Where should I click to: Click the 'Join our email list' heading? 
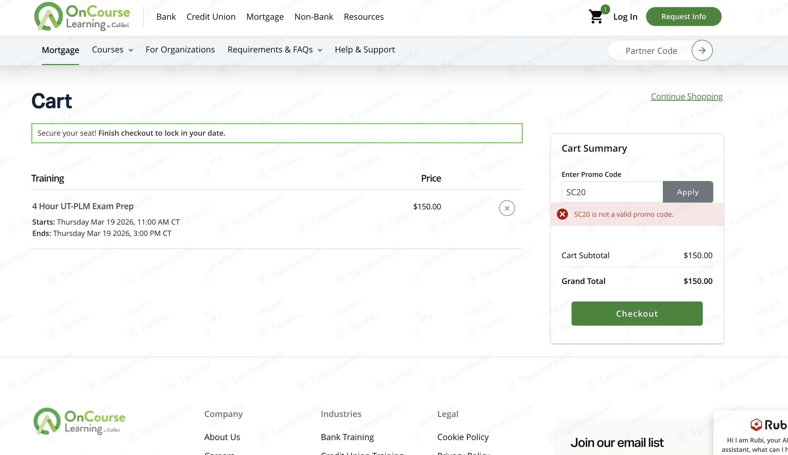pyautogui.click(x=617, y=442)
